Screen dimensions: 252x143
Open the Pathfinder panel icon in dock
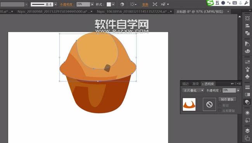(247, 33)
